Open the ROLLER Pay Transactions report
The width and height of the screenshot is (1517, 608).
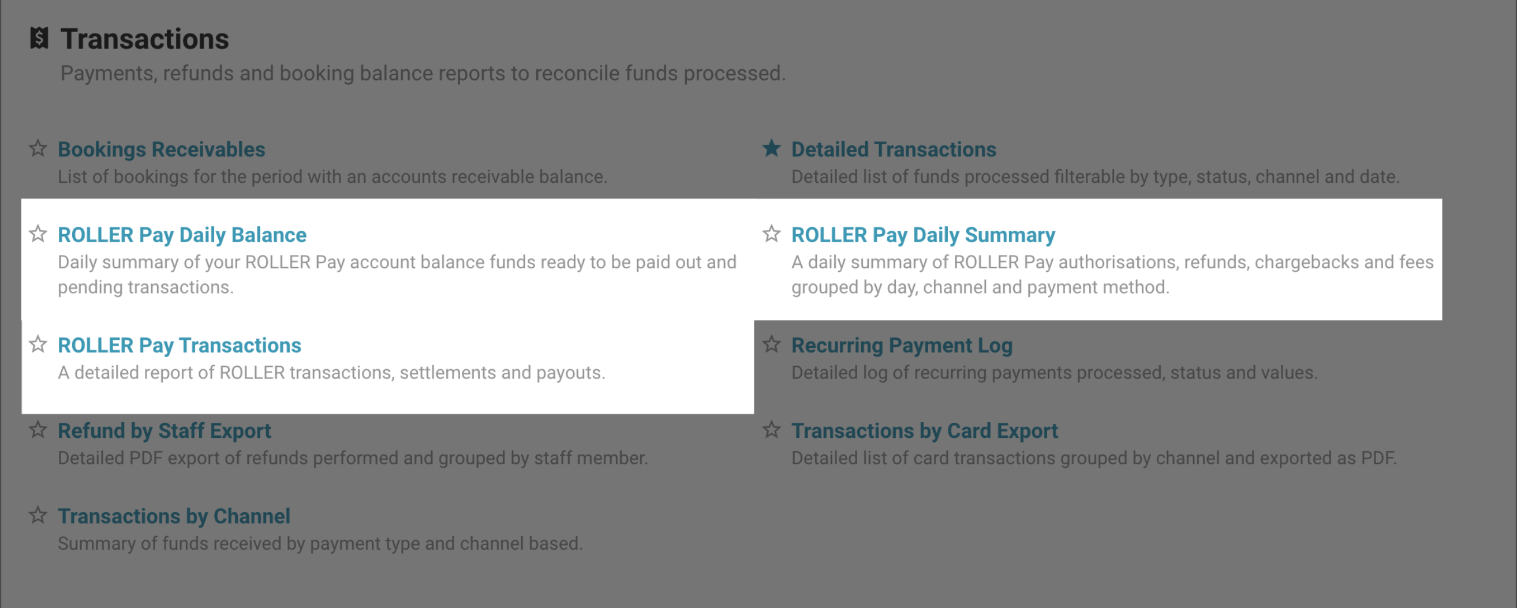[179, 346]
